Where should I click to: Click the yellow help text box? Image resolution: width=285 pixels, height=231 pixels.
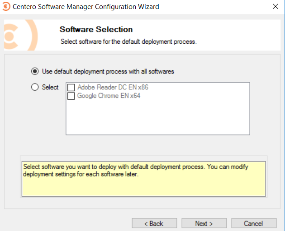coord(144,180)
